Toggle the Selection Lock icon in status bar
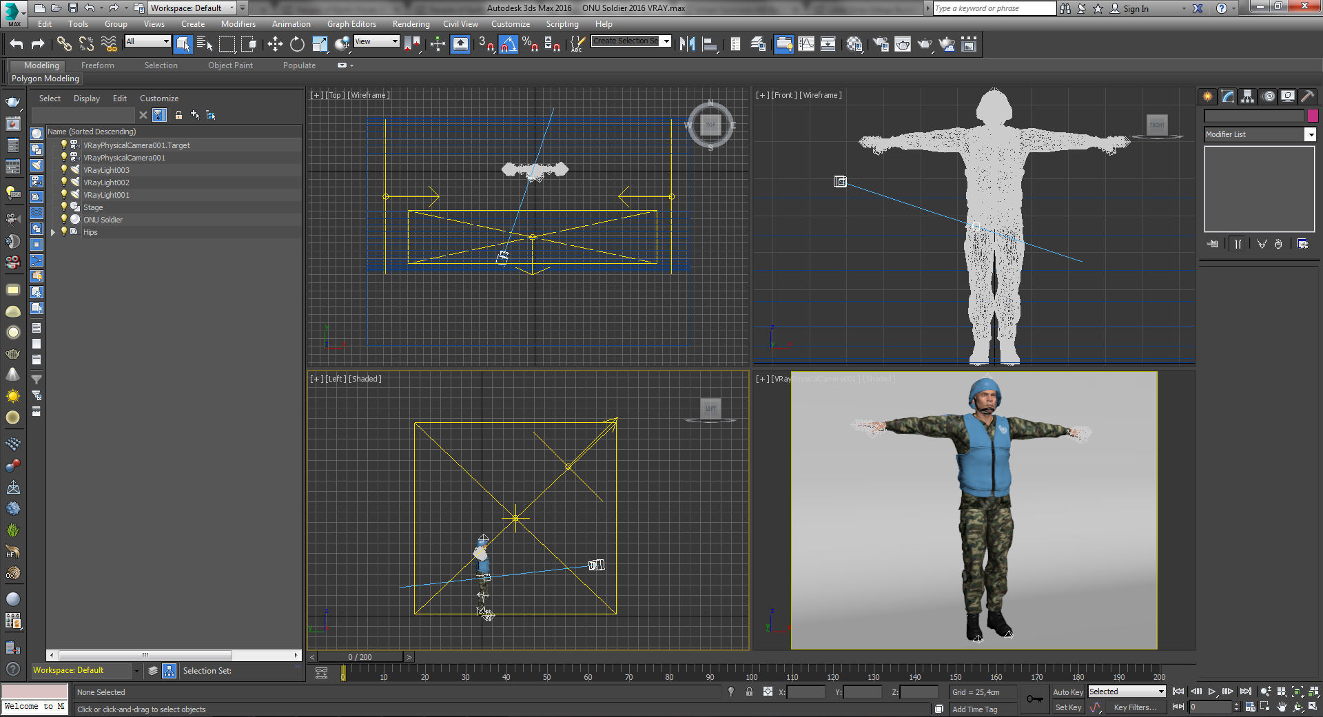 [749, 692]
